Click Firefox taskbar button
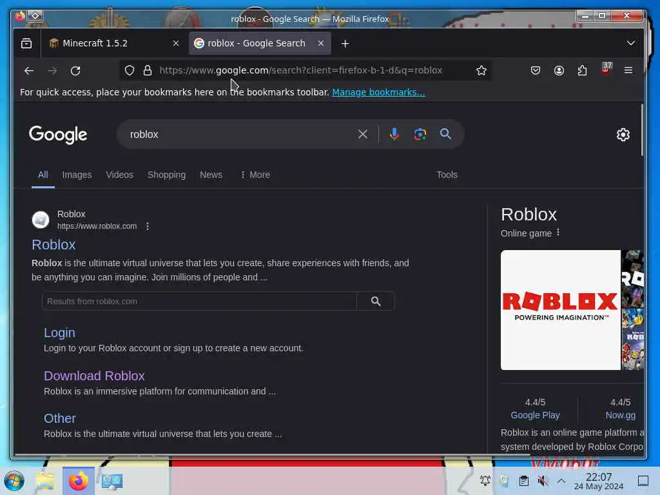Image resolution: width=660 pixels, height=495 pixels. tap(78, 481)
